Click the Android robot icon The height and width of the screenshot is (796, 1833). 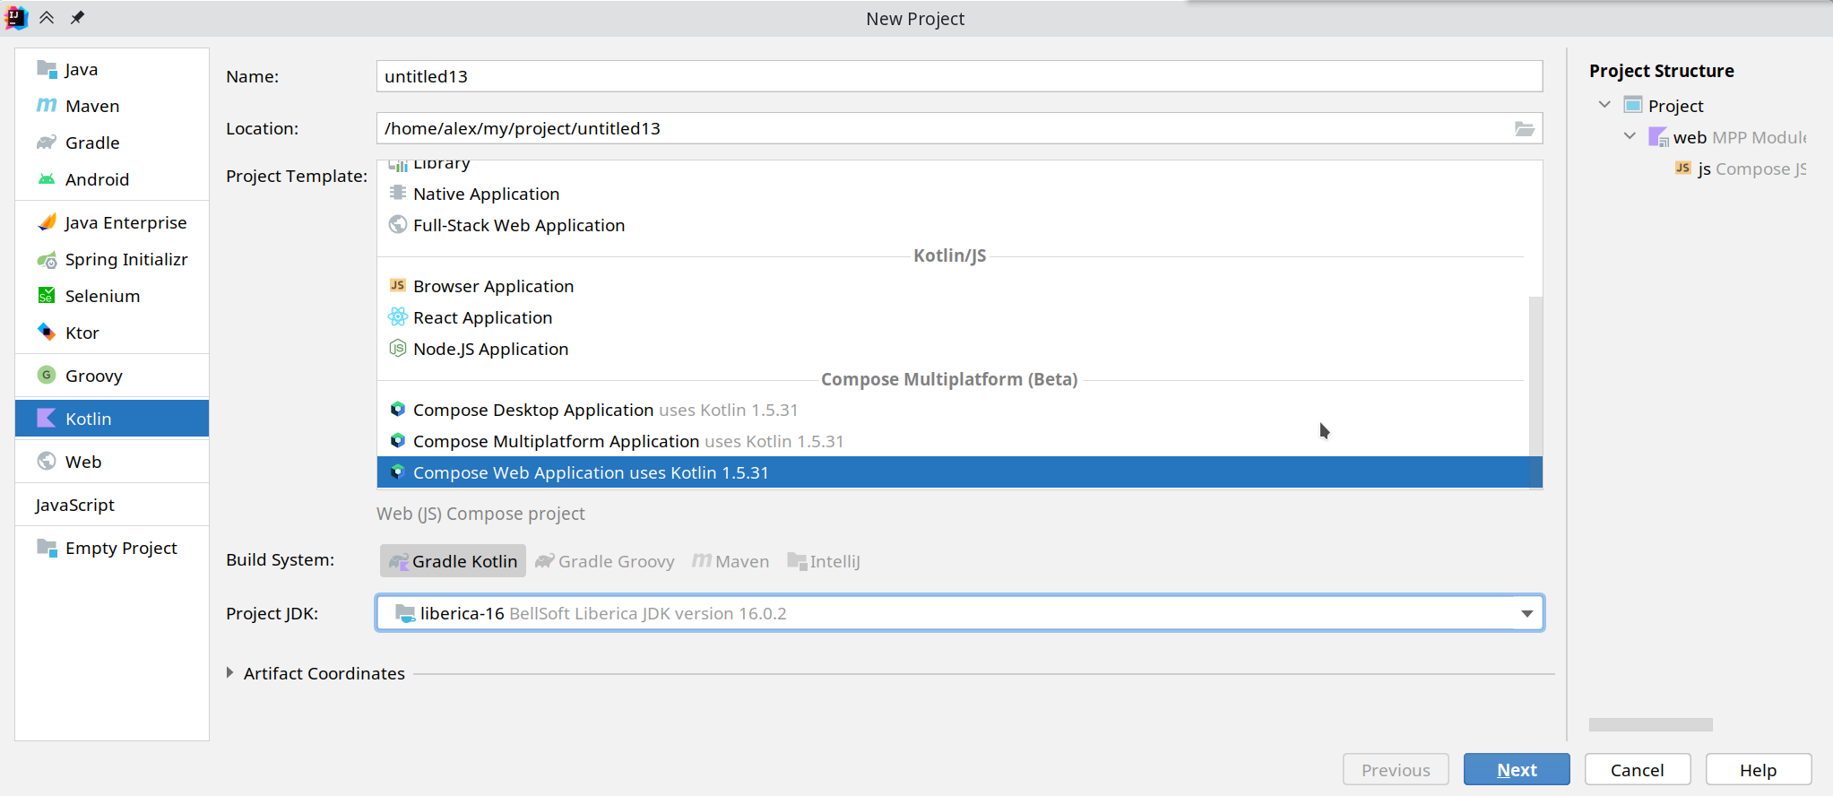tap(47, 179)
